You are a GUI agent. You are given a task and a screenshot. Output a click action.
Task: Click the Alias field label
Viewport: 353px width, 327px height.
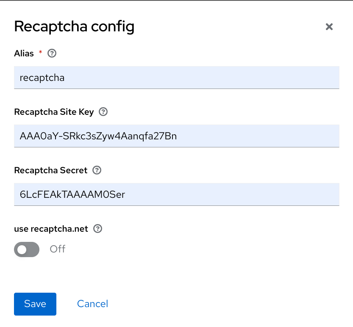pyautogui.click(x=23, y=53)
